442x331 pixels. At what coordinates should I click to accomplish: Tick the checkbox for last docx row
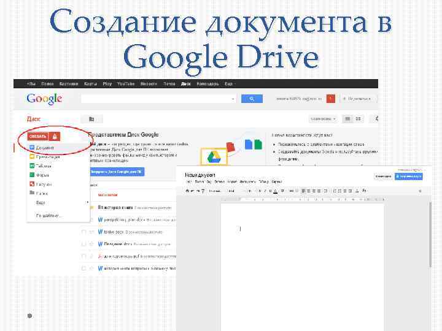(83, 268)
